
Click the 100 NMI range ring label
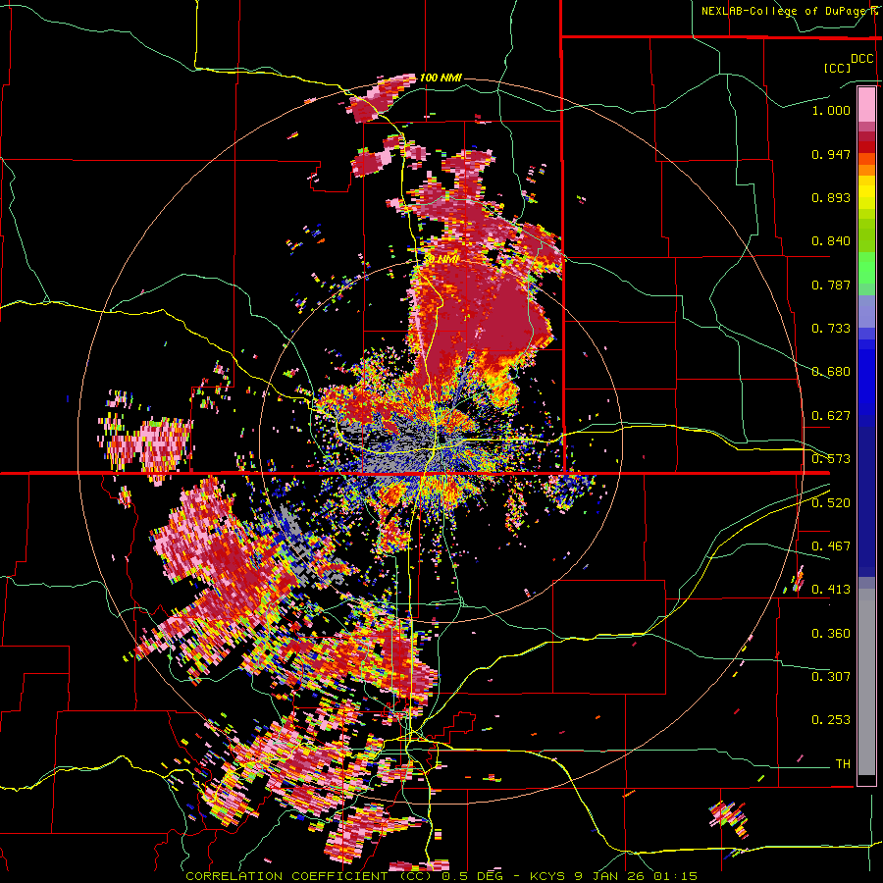click(441, 78)
